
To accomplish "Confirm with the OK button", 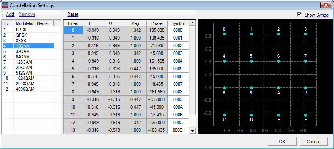I will 282,142.
